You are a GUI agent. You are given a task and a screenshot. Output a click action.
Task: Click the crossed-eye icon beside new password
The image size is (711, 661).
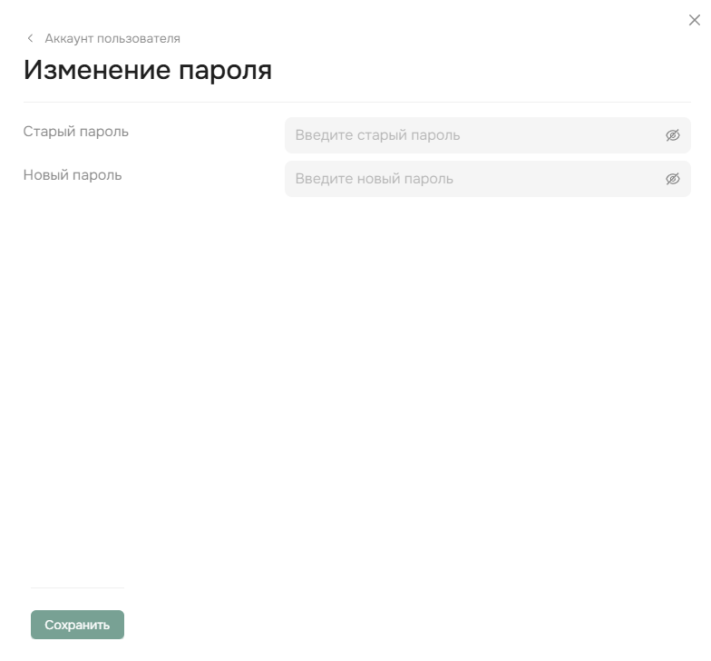pos(672,179)
